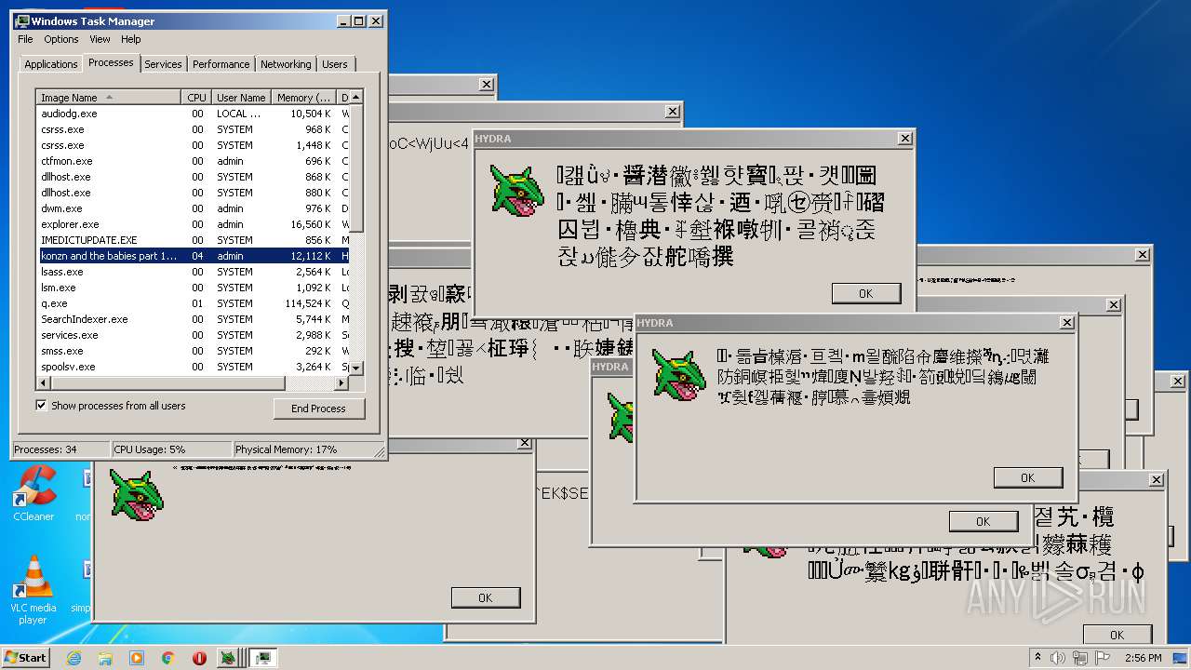Image resolution: width=1191 pixels, height=670 pixels.
Task: Select the spoolsv.exe process row
Action: click(193, 367)
